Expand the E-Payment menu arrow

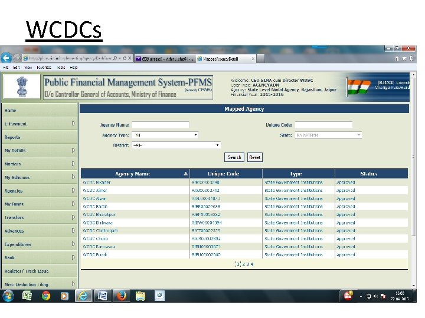pos(73,123)
